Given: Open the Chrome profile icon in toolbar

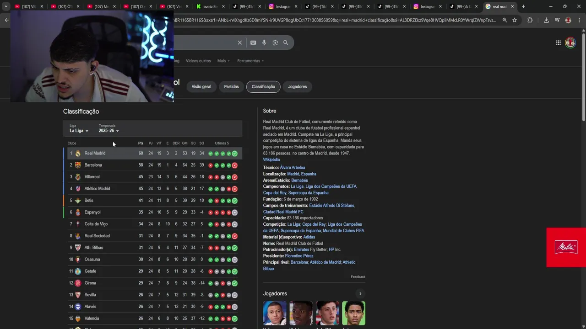Looking at the screenshot, I should point(568,20).
